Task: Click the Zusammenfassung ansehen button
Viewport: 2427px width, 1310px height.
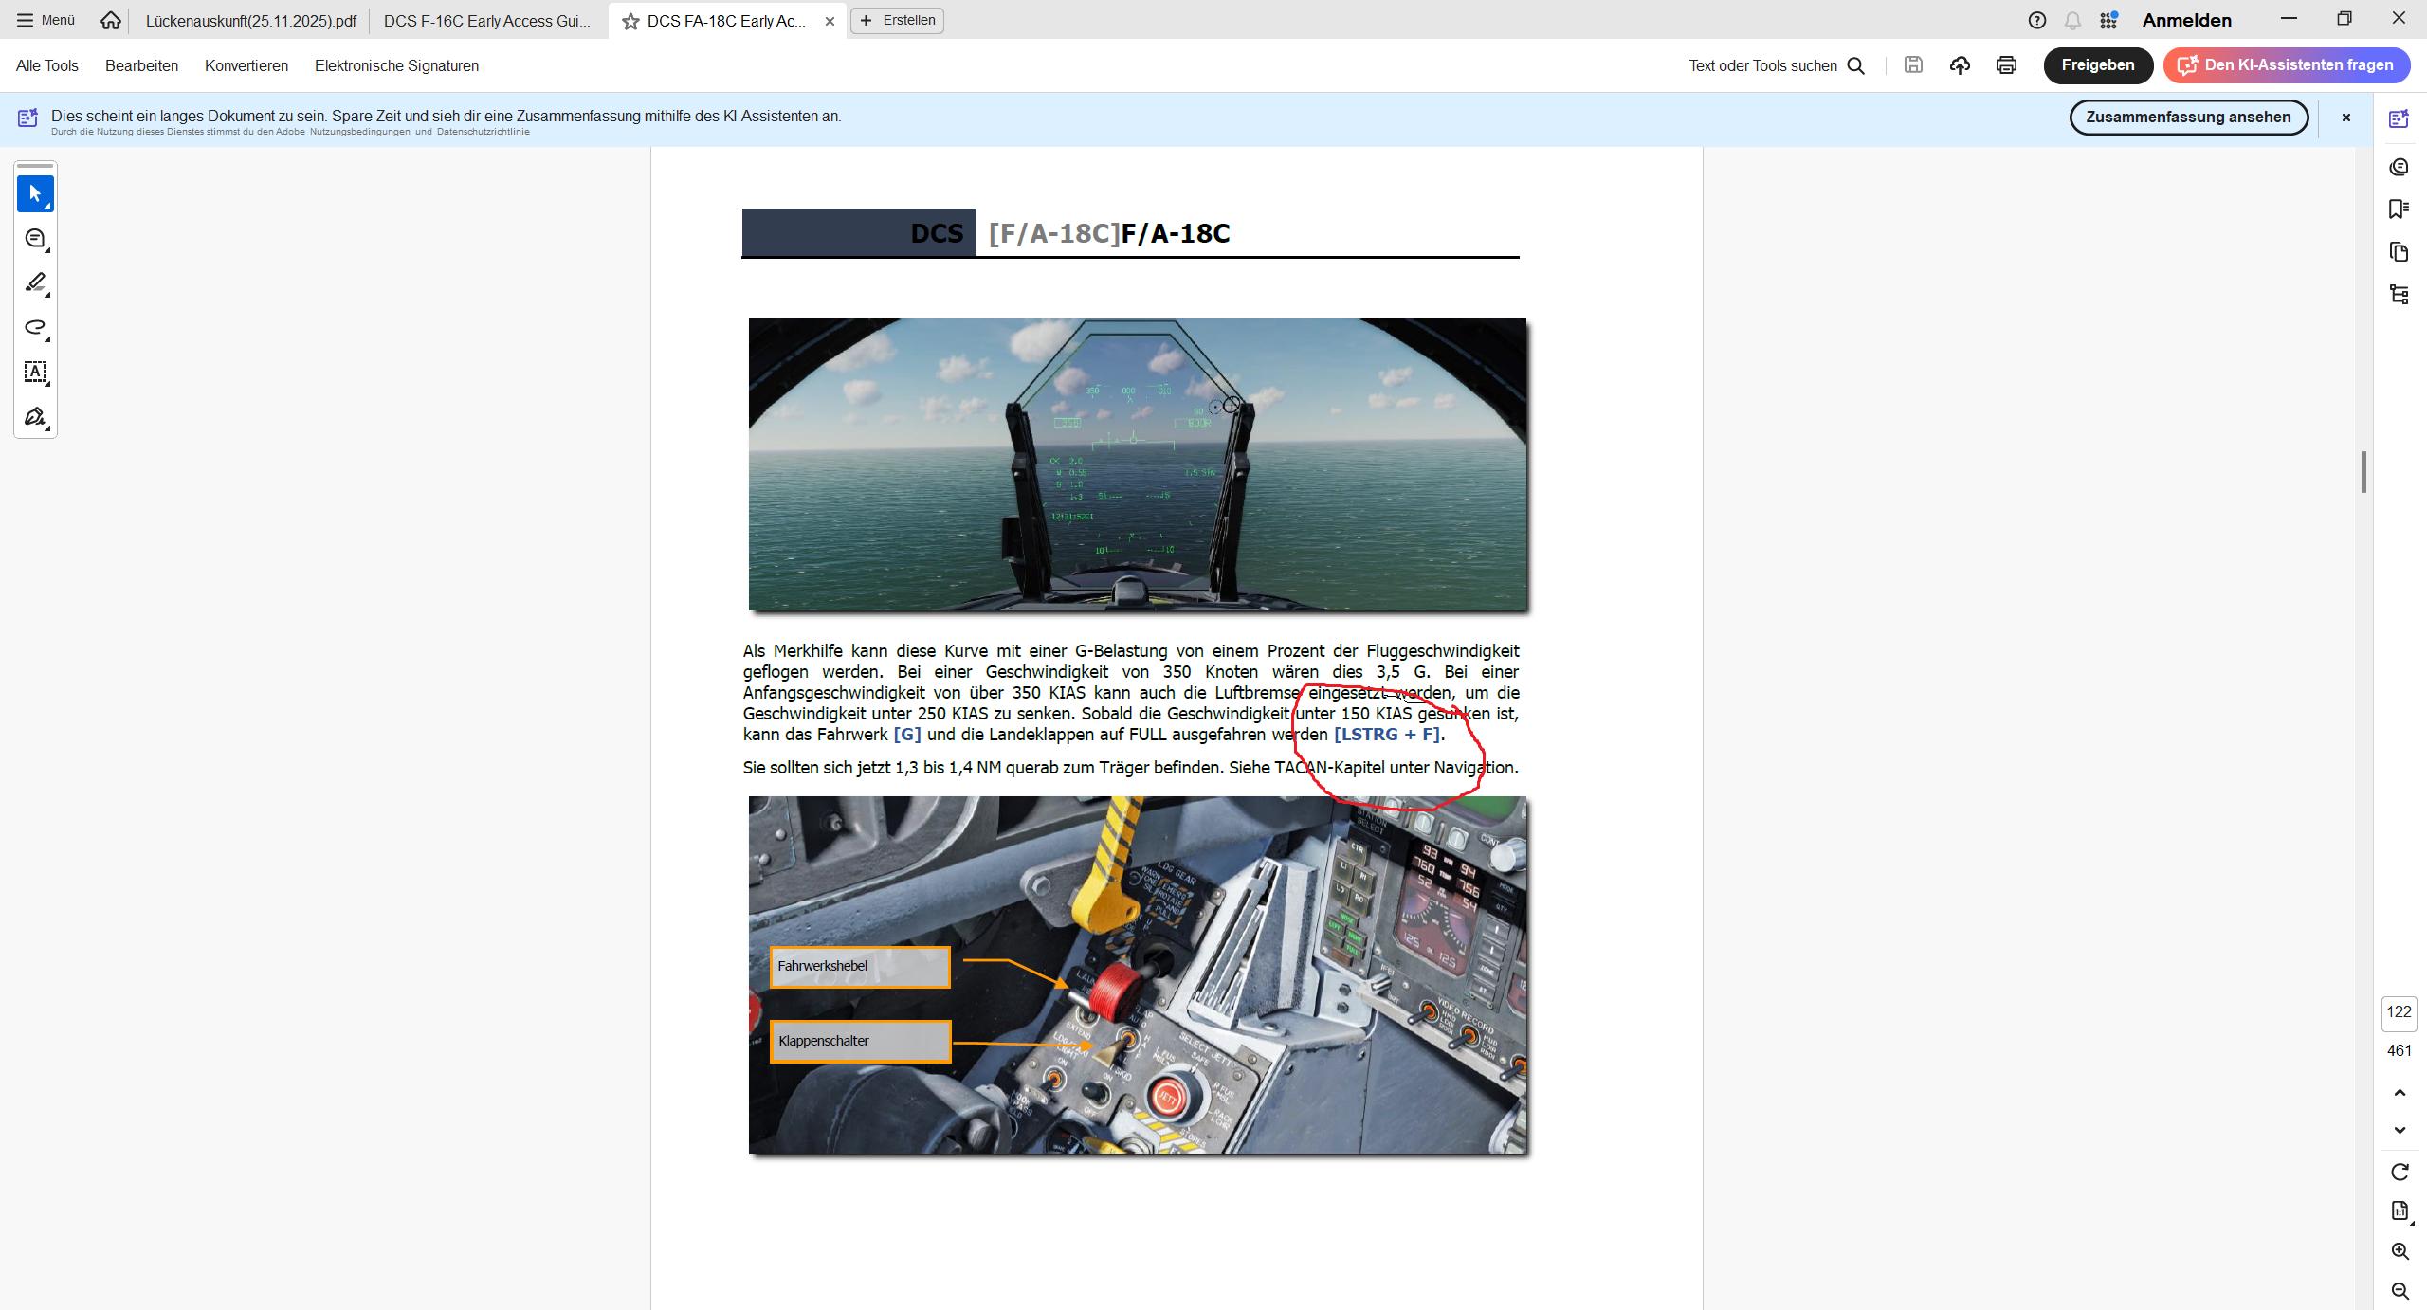Action: click(x=2188, y=118)
